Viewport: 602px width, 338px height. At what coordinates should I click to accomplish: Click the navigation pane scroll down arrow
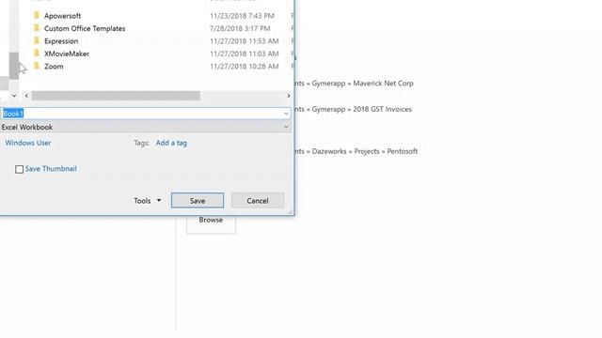(14, 96)
